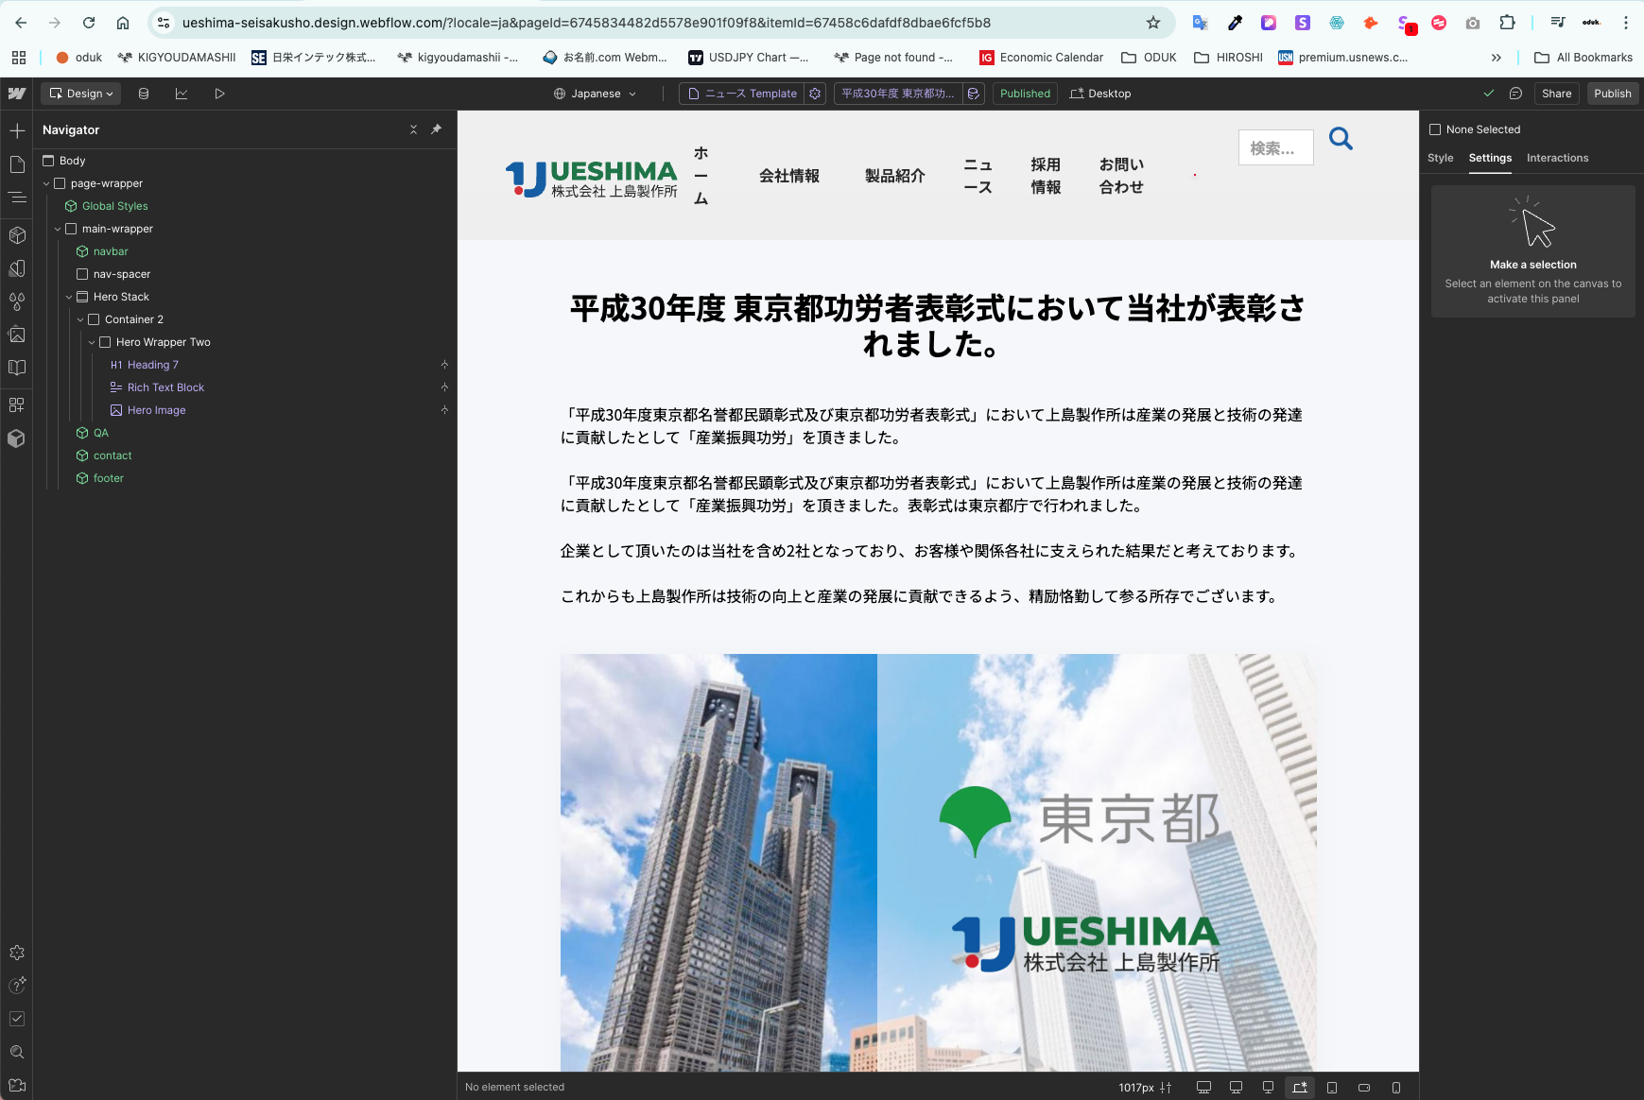Select Rich Text Block in the Navigator

[x=165, y=387]
